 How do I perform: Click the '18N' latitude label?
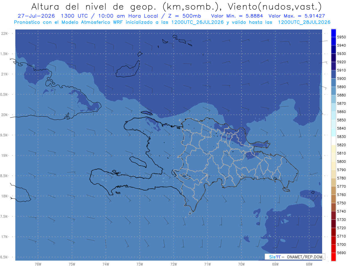pyautogui.click(x=5, y=196)
